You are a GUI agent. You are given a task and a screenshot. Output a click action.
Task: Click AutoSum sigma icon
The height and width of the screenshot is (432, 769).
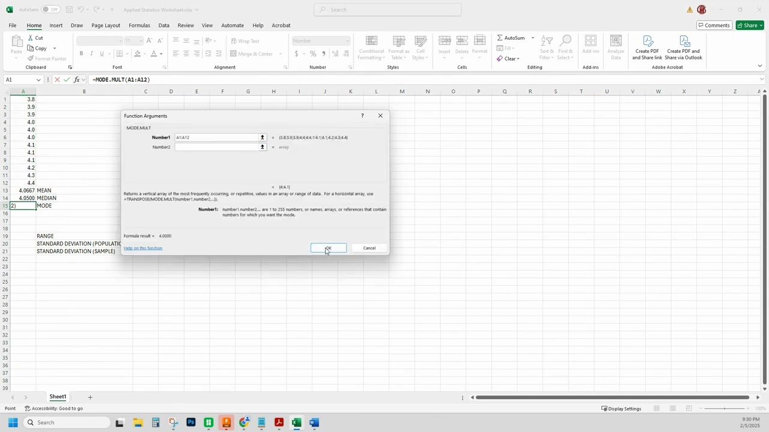(x=500, y=38)
